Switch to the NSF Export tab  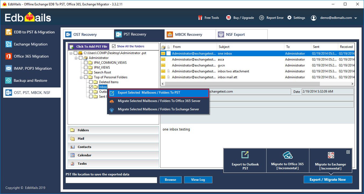pyautogui.click(x=241, y=34)
